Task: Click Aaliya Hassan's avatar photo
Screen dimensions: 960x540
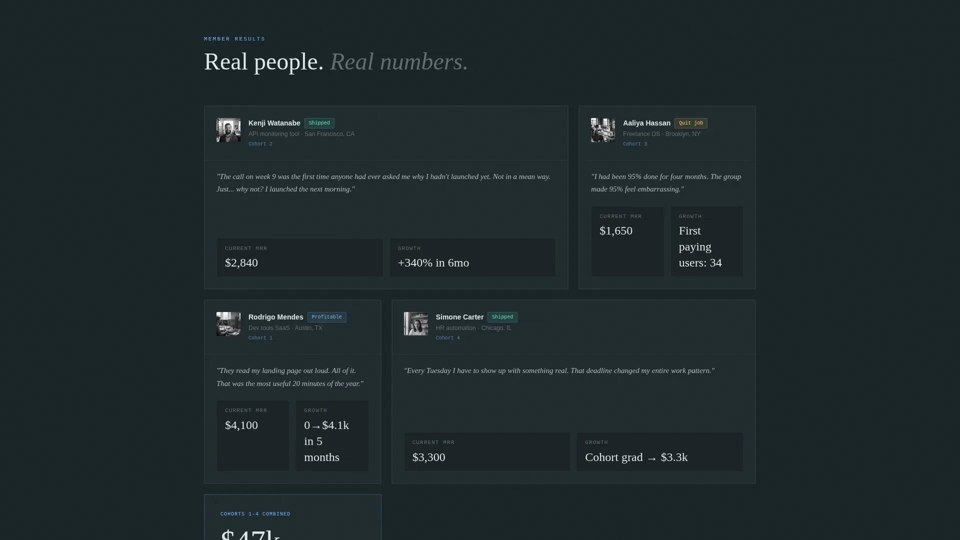Action: tap(603, 130)
